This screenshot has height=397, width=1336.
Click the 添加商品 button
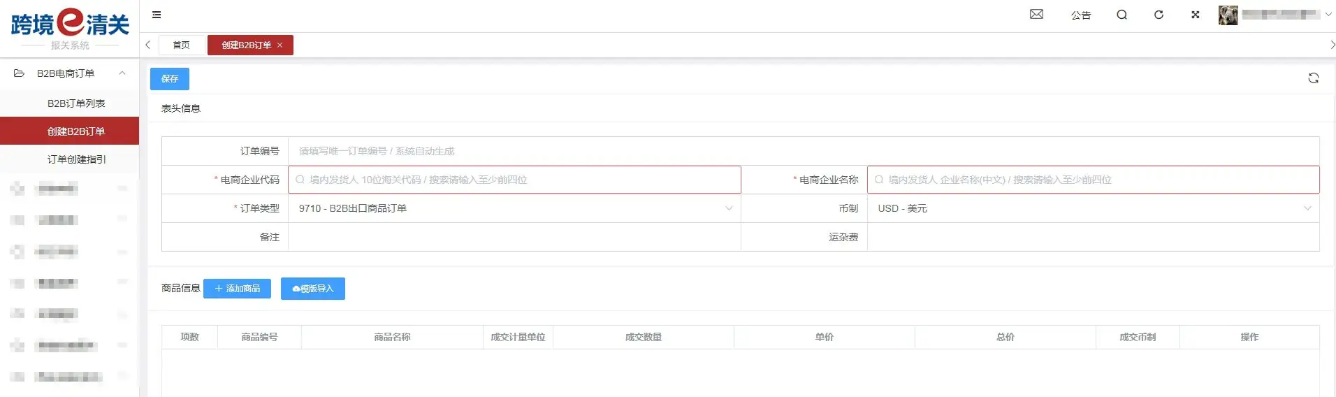(x=237, y=289)
